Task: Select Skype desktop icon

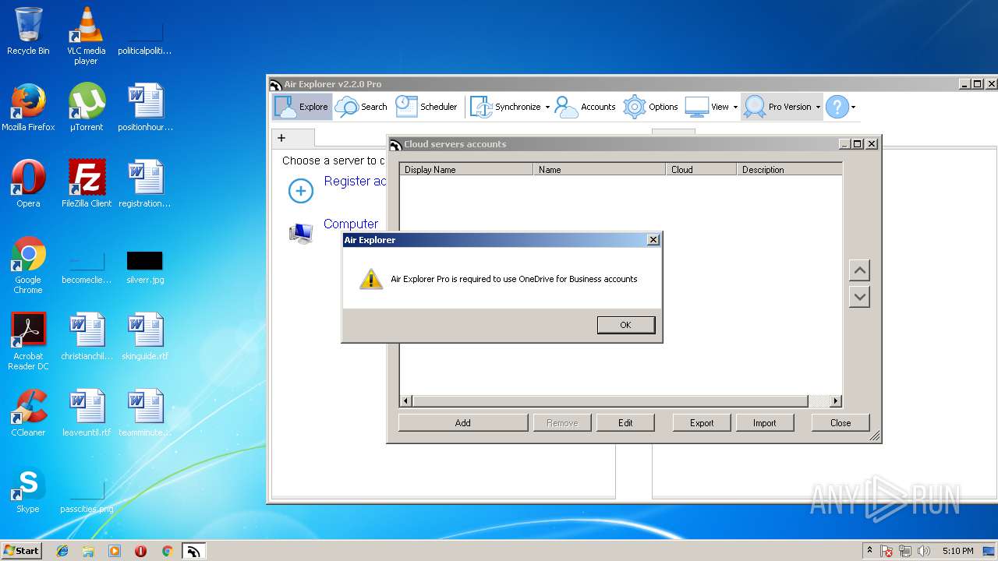Action: coord(28,489)
